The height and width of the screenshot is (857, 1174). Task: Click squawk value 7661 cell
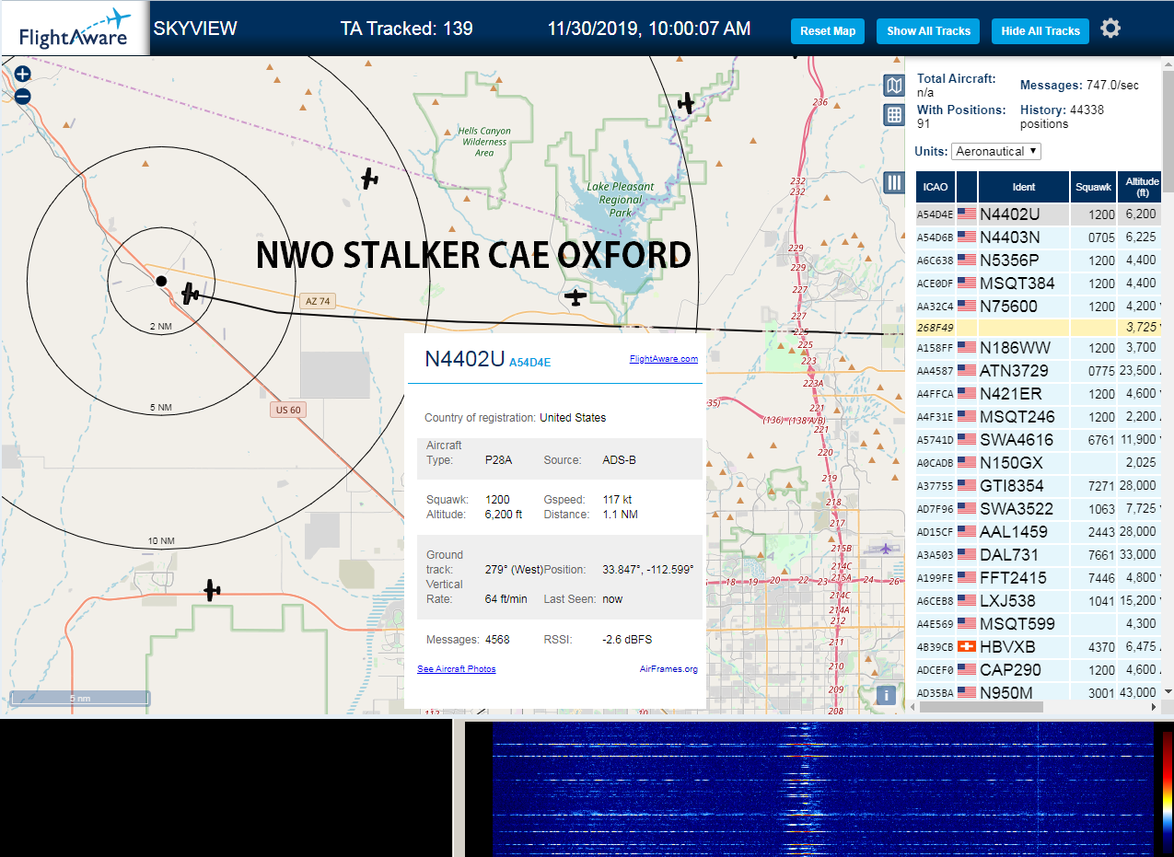[x=1094, y=555]
